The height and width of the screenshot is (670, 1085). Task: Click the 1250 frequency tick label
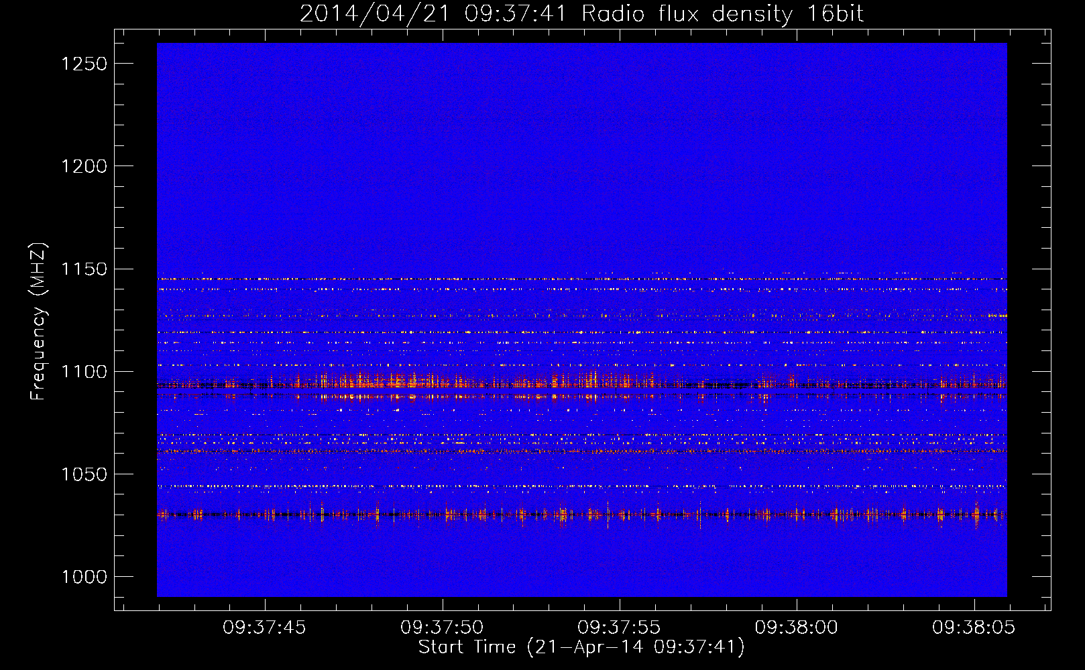[x=84, y=64]
